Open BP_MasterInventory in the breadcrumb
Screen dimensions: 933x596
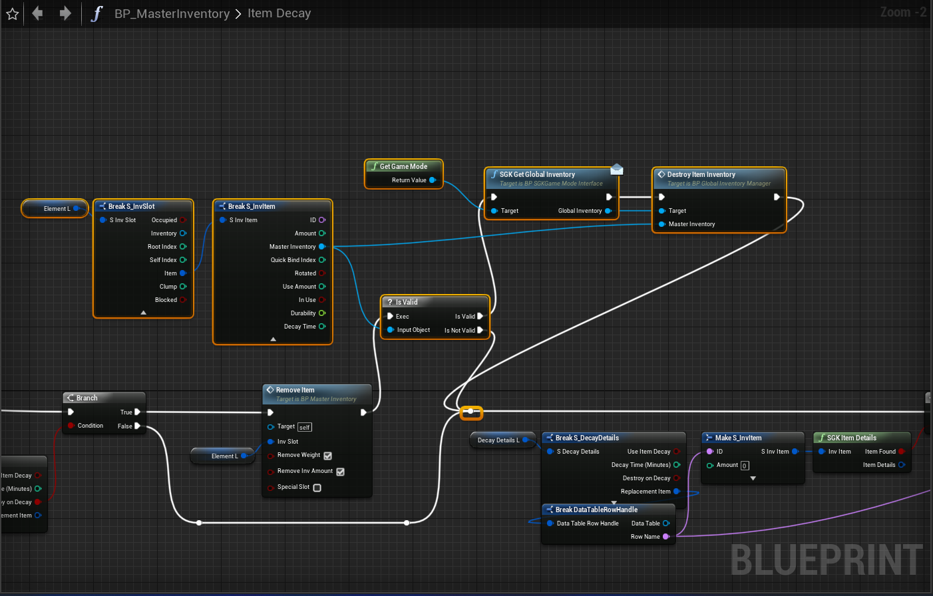tap(172, 13)
